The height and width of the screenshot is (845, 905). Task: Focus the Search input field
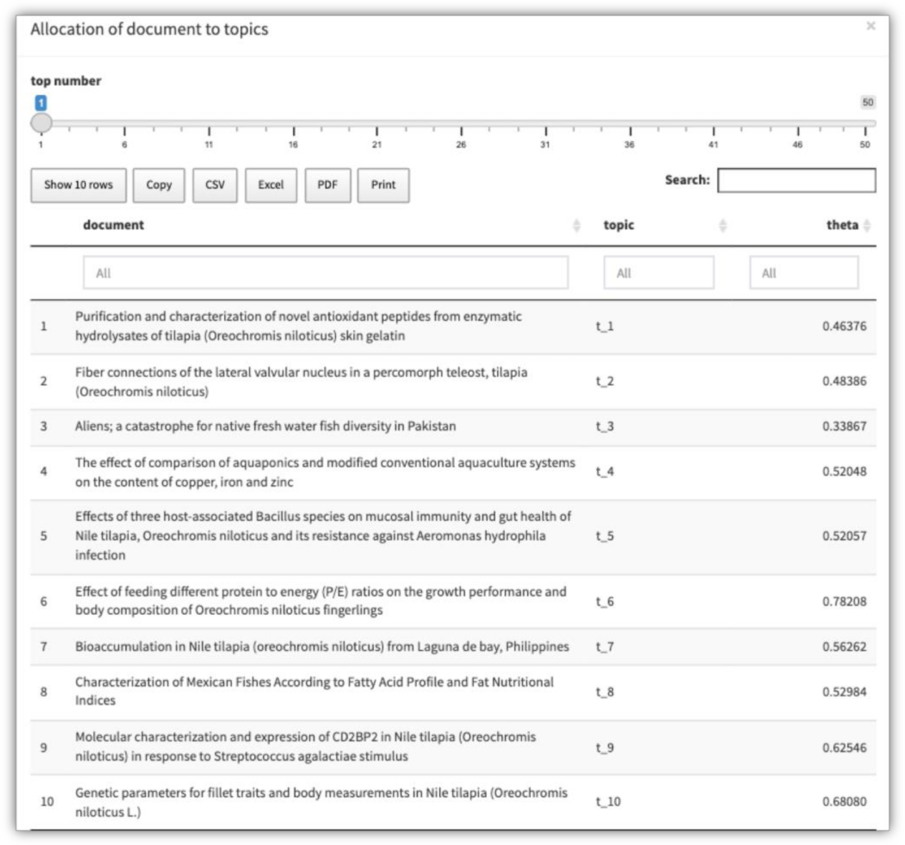pos(796,180)
